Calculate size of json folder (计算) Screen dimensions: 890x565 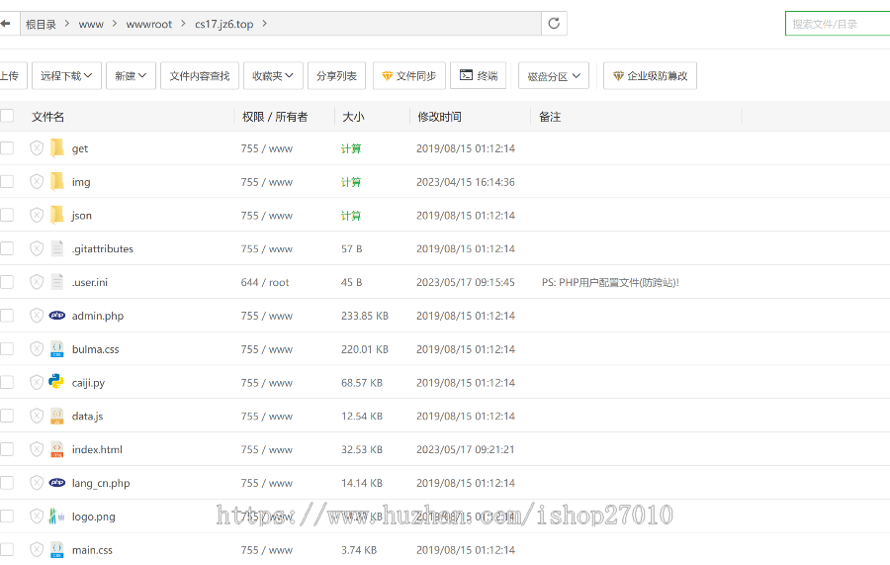click(x=351, y=216)
